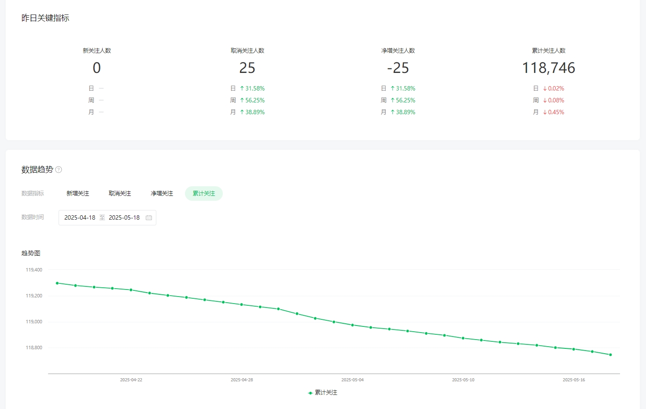
Task: Click the x-axis label 2025-04-28
Action: [x=242, y=380]
